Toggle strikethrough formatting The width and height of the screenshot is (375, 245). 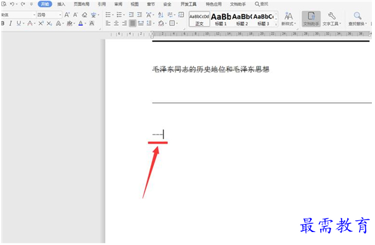[30, 23]
